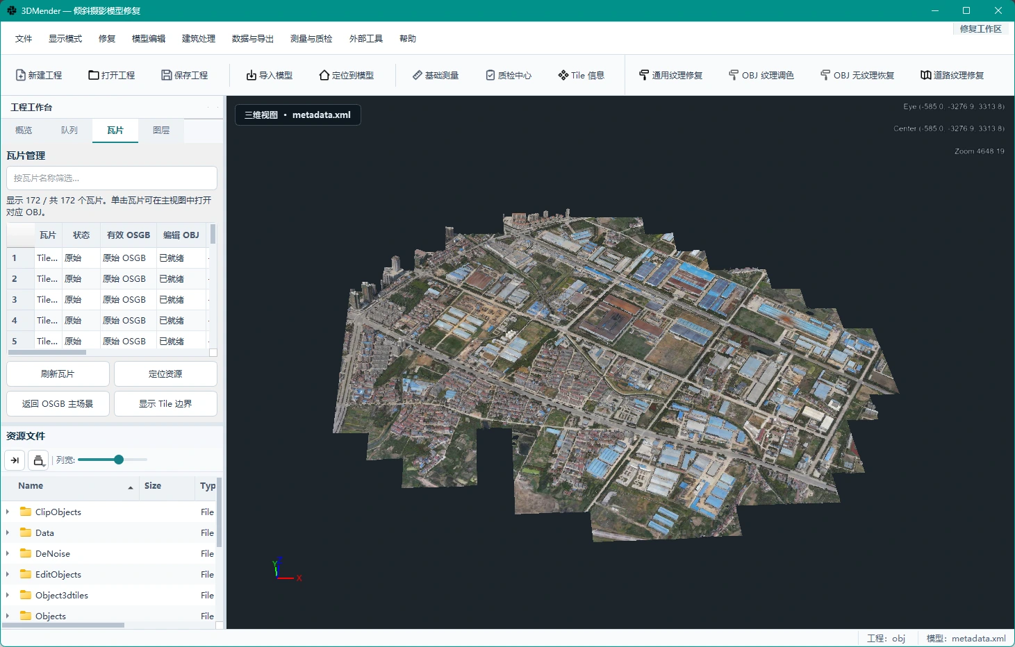
Task: Switch to the 图层 tab
Action: pos(161,131)
